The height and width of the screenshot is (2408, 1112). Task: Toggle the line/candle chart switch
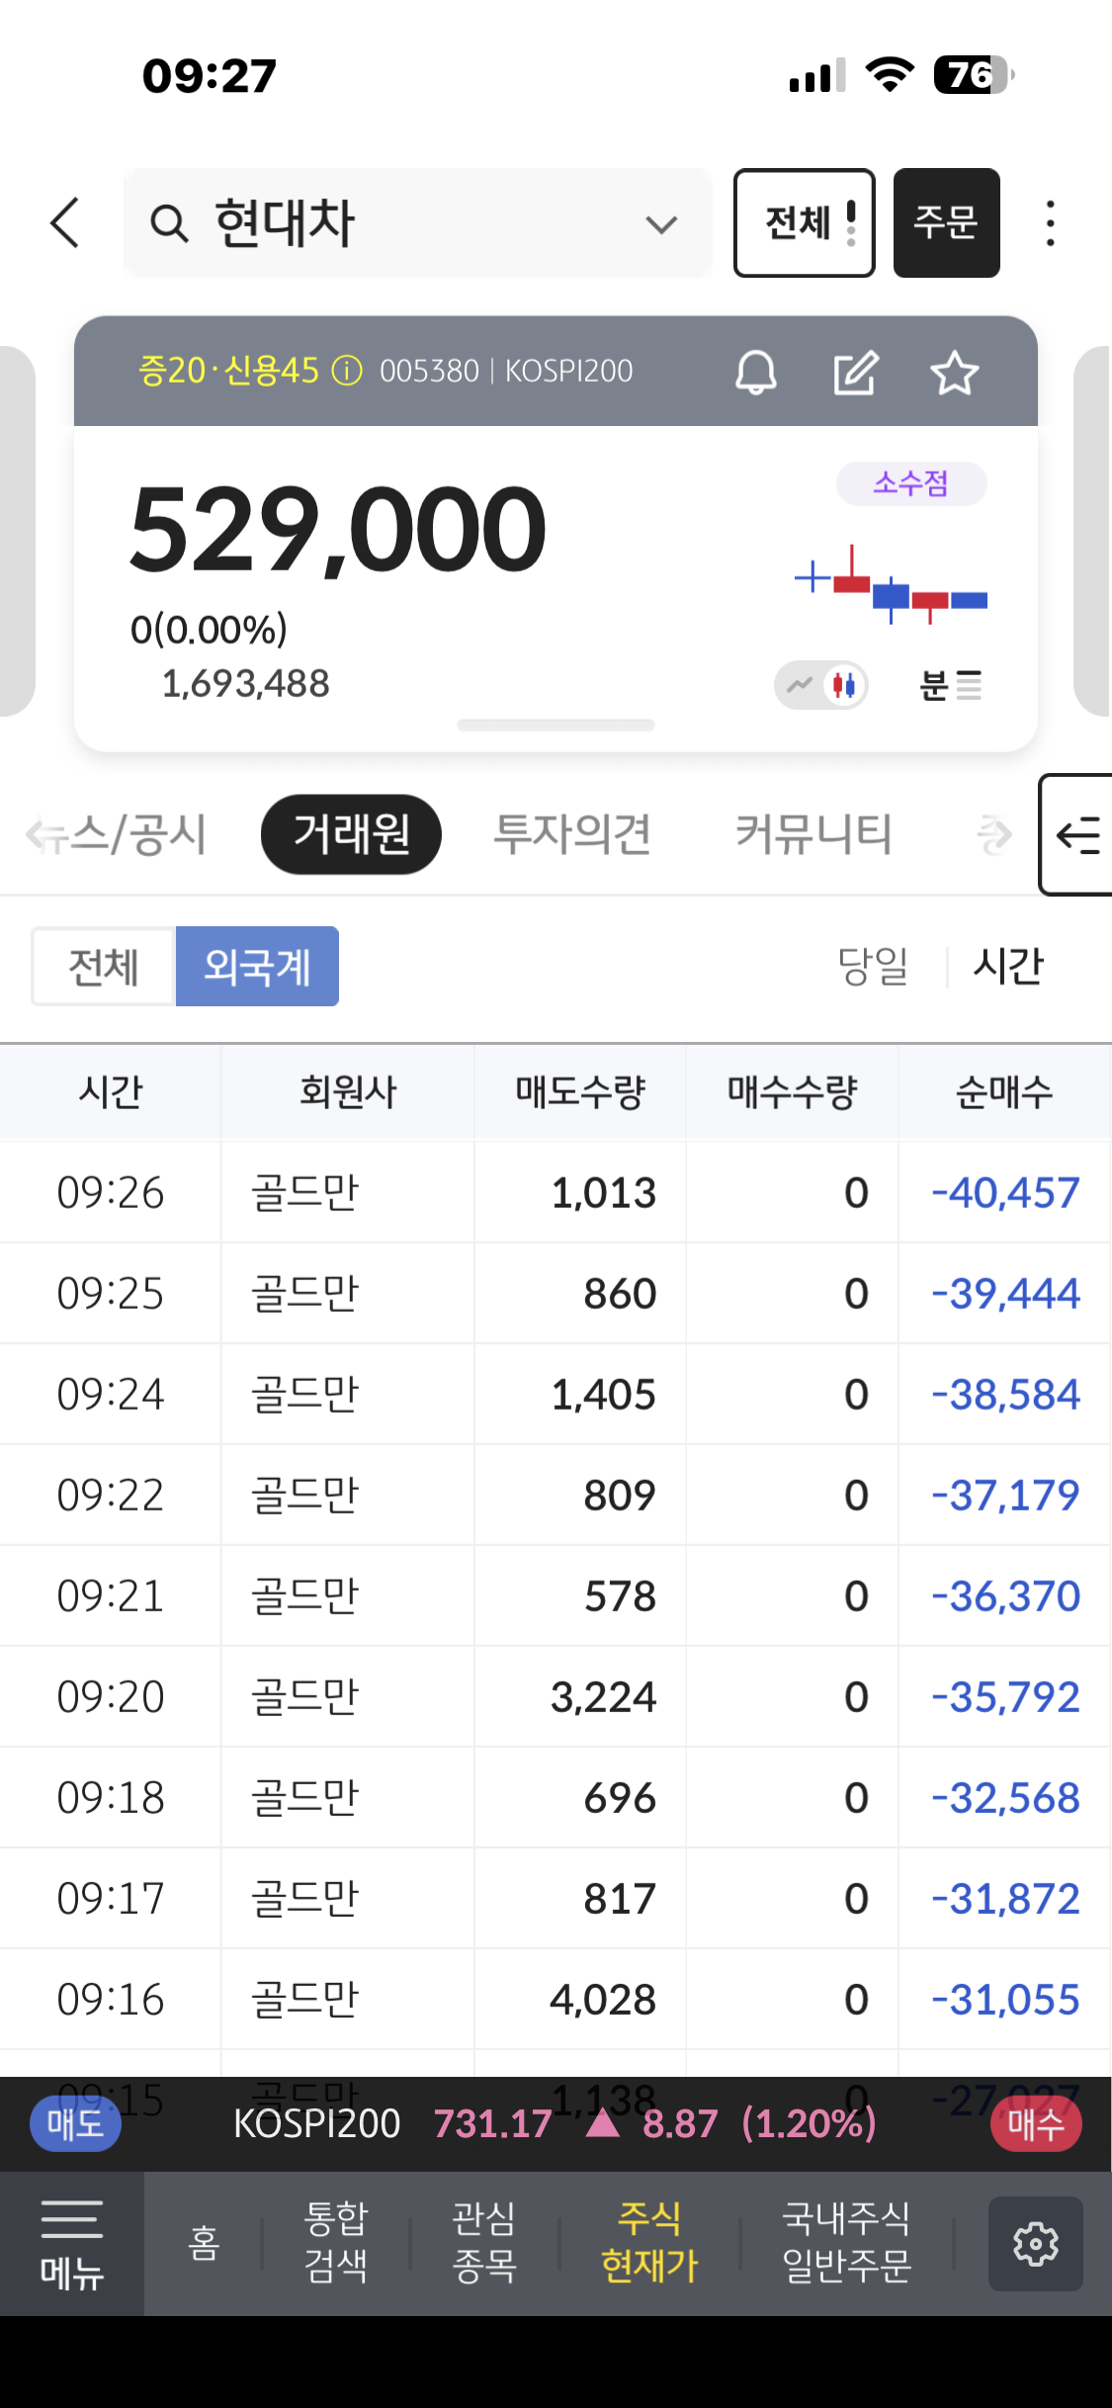point(821,684)
